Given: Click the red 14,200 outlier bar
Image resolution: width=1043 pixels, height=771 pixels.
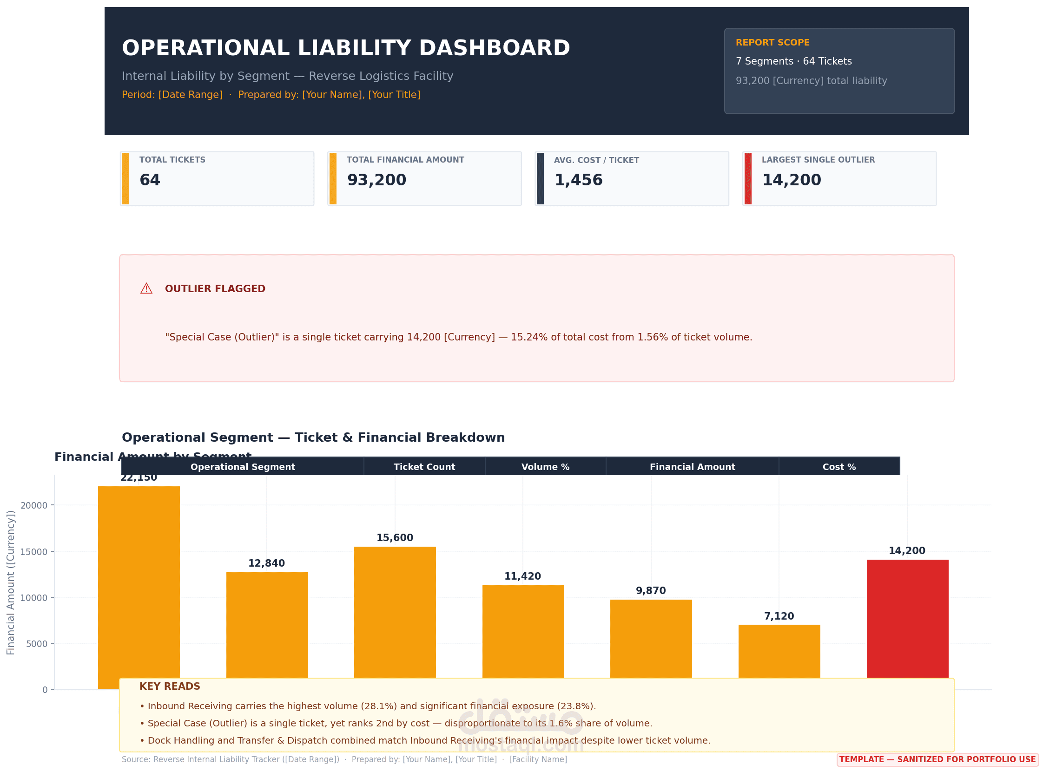Looking at the screenshot, I should click(x=908, y=619).
